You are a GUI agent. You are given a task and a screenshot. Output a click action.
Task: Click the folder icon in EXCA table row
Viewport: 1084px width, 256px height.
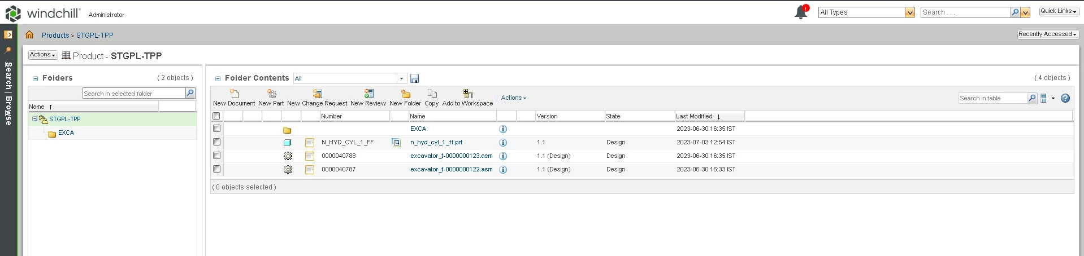pyautogui.click(x=287, y=130)
